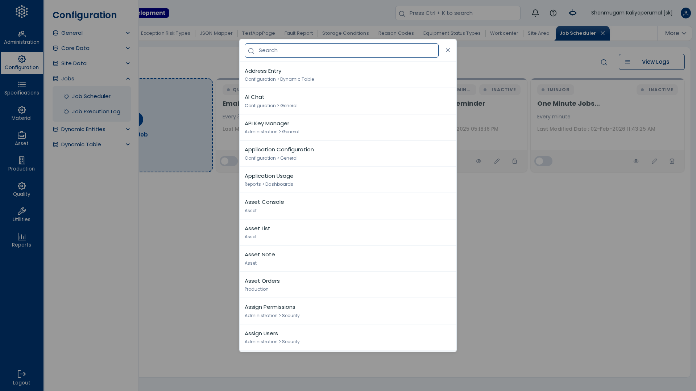
Task: Open the help question mark icon
Action: [553, 13]
